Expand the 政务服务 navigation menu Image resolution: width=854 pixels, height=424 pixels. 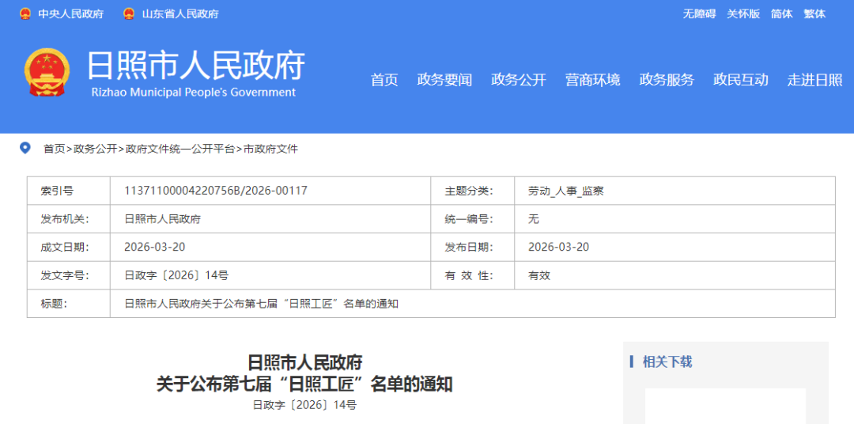(667, 80)
